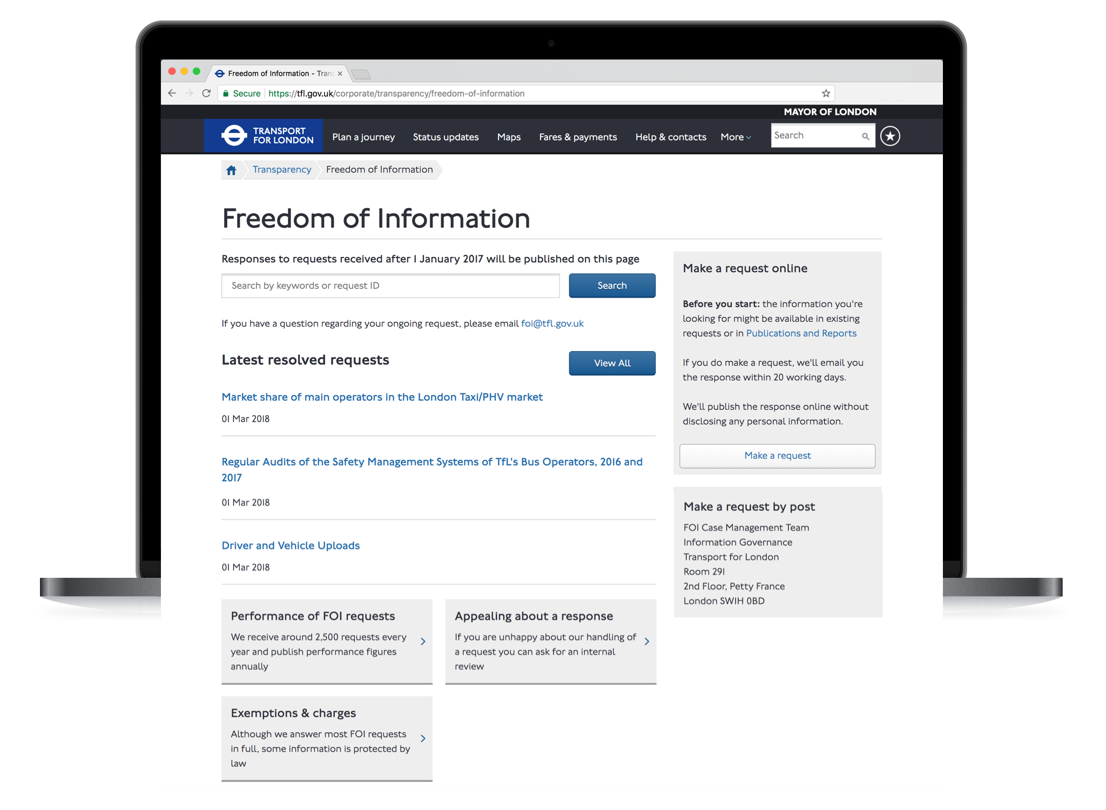Click the Mayor of London header link

coord(830,112)
